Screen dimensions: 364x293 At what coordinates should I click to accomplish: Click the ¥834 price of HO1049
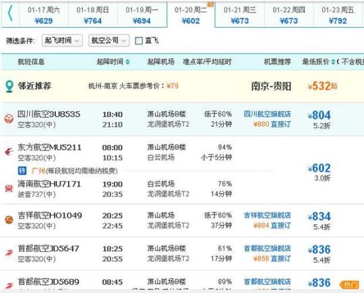point(320,216)
